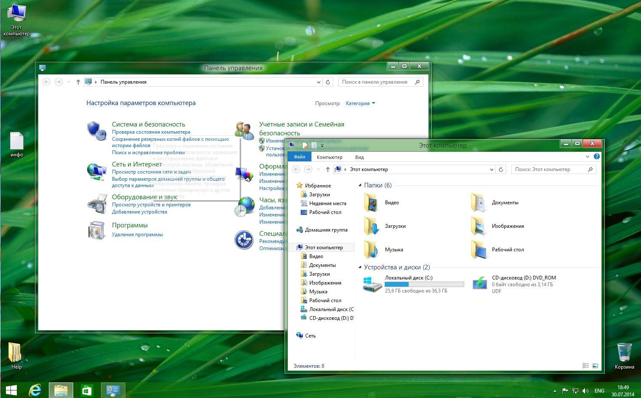Open the Файл tab
This screenshot has height=398, width=641.
(x=300, y=157)
